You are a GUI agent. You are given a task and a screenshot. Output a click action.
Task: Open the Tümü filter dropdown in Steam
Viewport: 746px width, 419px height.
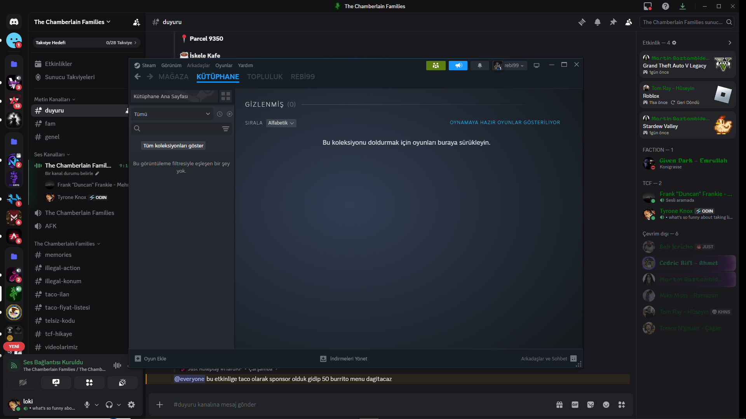click(x=172, y=114)
